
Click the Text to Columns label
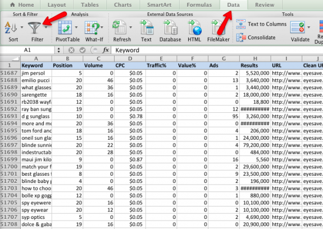tap(267, 24)
